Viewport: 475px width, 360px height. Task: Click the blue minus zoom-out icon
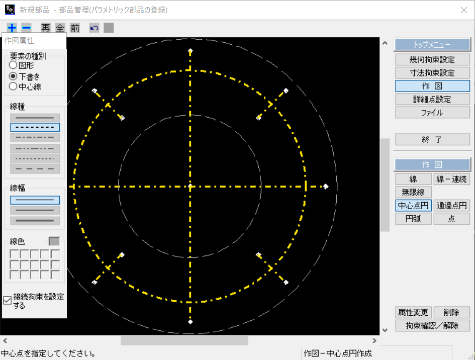(26, 28)
